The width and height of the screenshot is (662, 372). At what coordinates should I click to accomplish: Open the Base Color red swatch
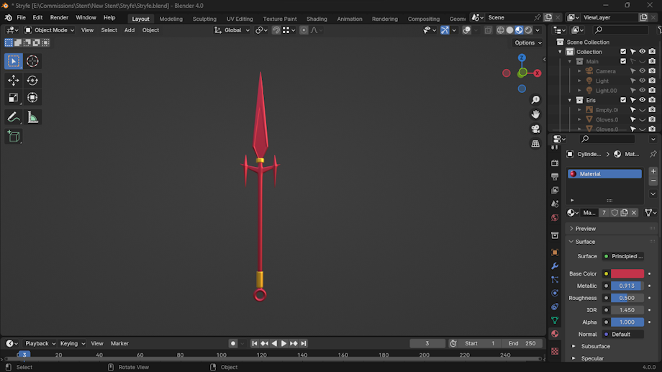[x=627, y=273]
